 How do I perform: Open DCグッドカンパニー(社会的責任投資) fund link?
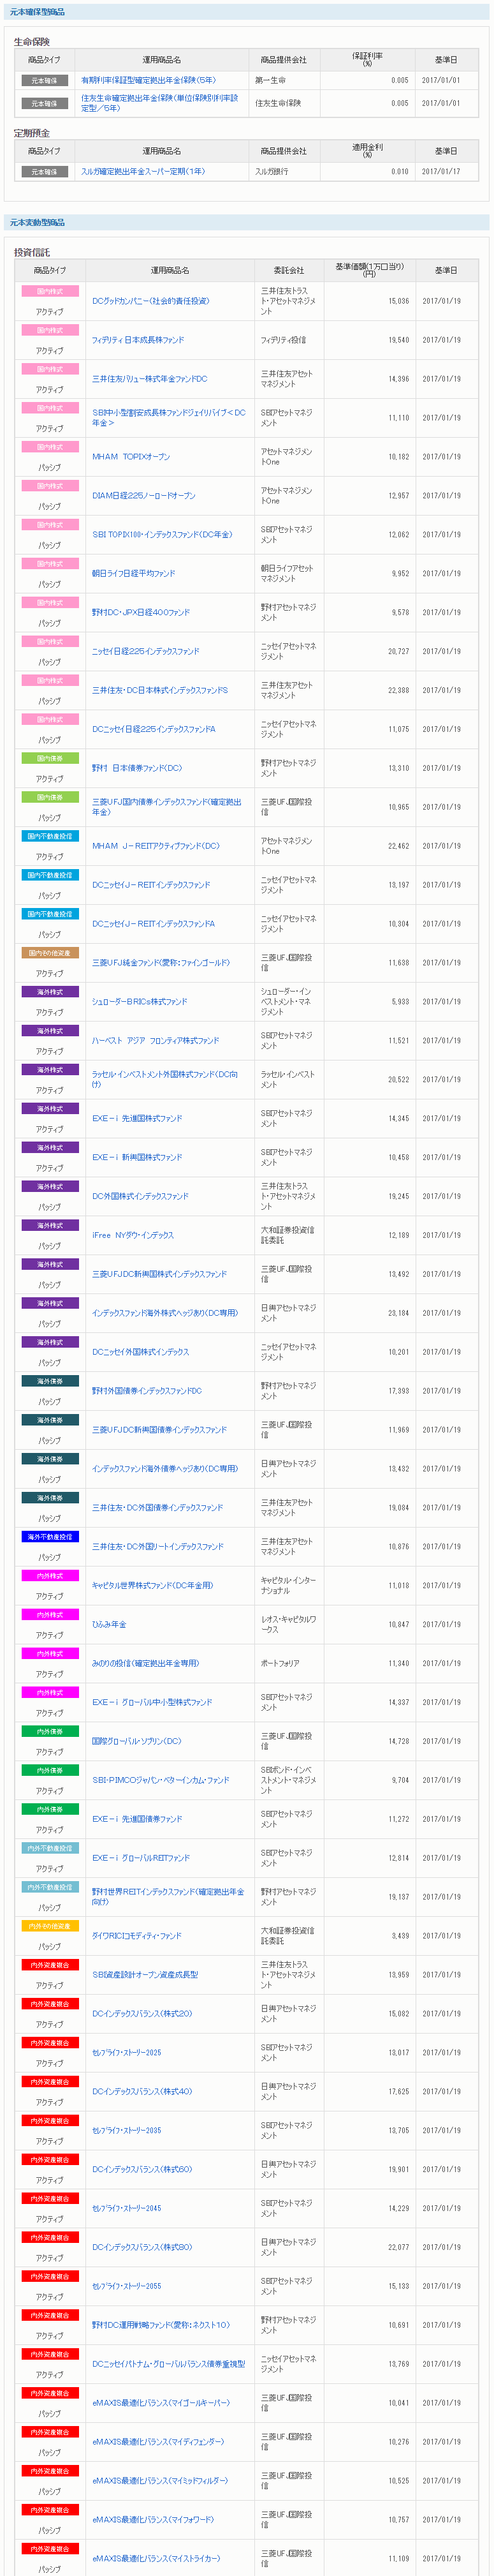(x=150, y=301)
